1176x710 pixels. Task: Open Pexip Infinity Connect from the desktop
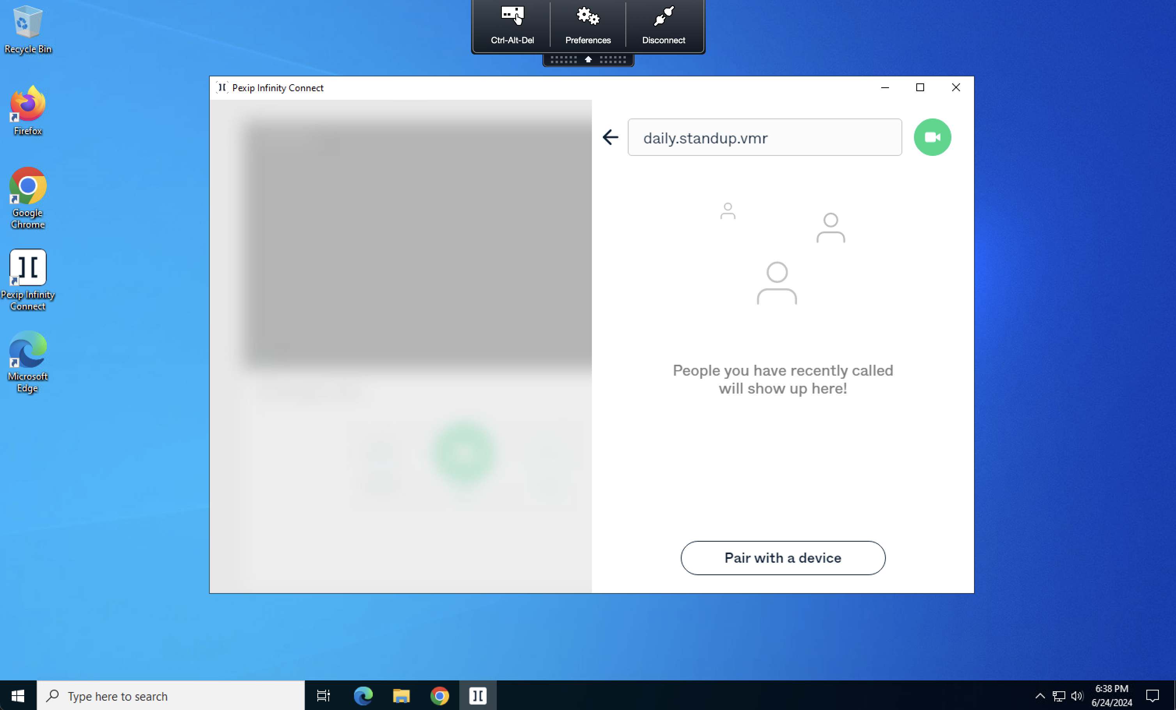click(x=28, y=267)
